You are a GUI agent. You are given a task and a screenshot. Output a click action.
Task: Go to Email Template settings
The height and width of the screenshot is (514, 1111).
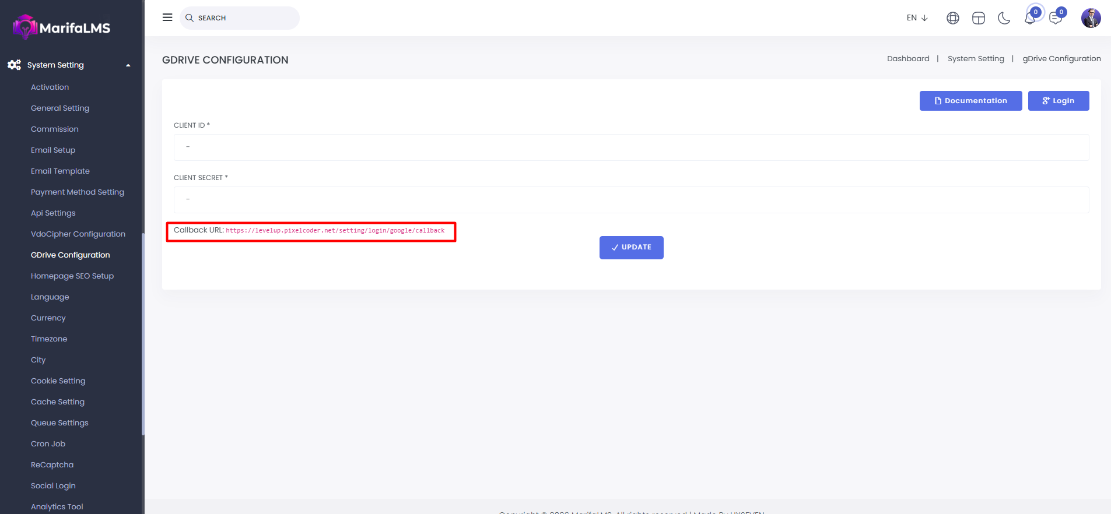(x=60, y=171)
